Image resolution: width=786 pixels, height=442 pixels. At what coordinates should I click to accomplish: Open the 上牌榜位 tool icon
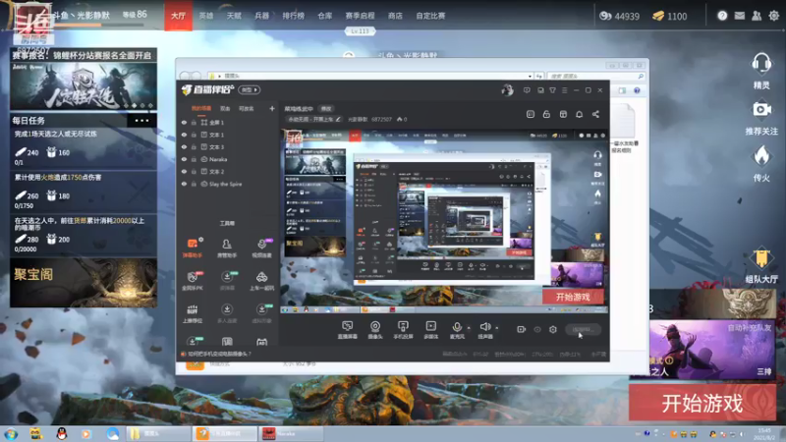click(193, 313)
